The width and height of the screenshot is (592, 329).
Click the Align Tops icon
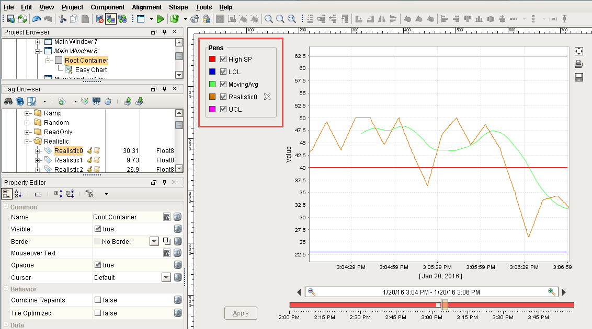[x=468, y=19]
